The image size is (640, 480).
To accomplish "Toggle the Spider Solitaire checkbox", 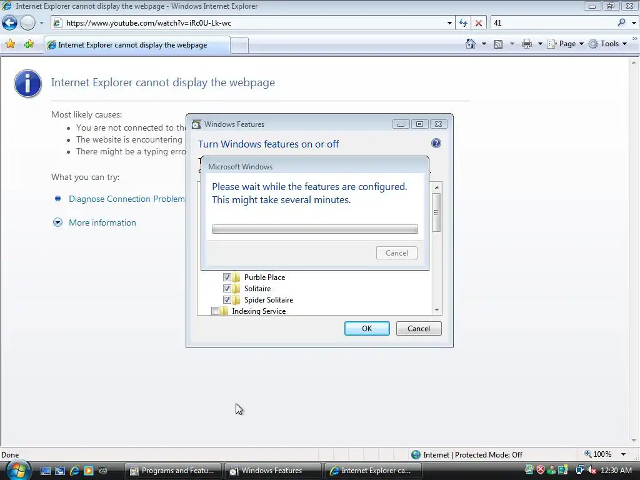I will tap(227, 299).
